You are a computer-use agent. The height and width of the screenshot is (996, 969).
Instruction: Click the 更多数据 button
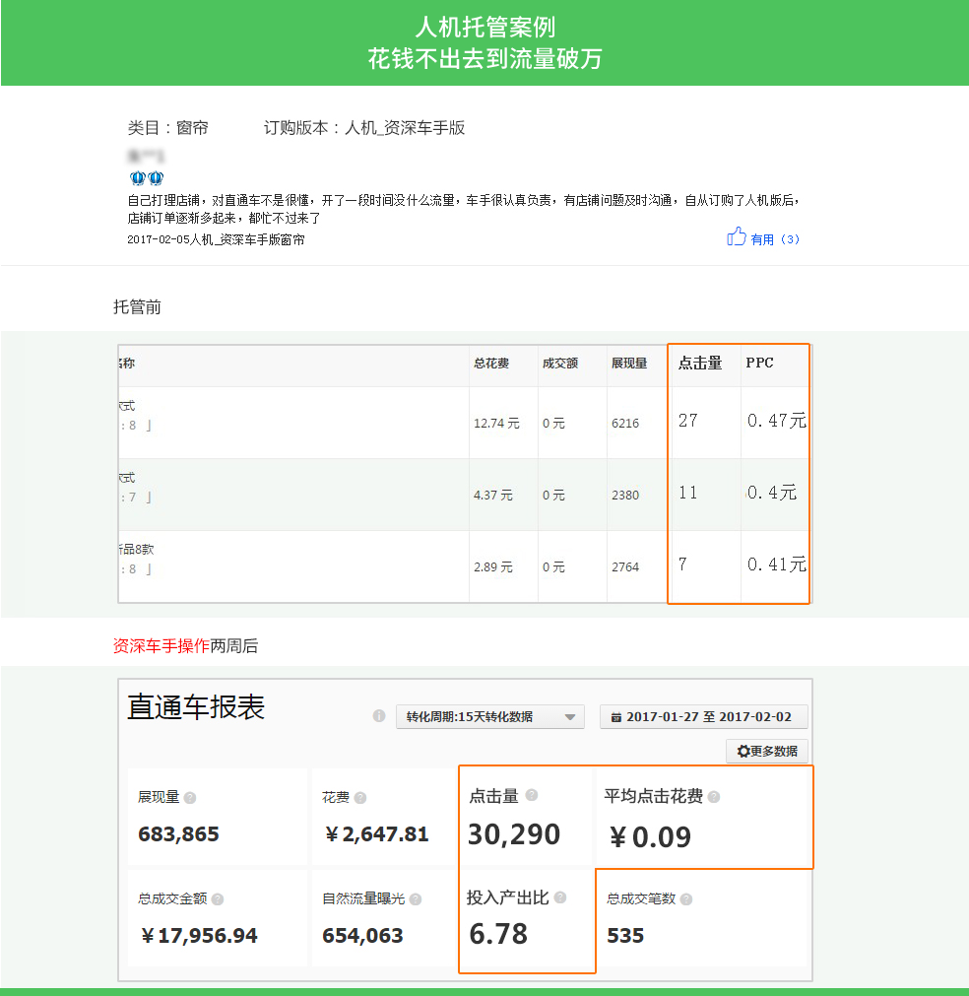tap(766, 751)
